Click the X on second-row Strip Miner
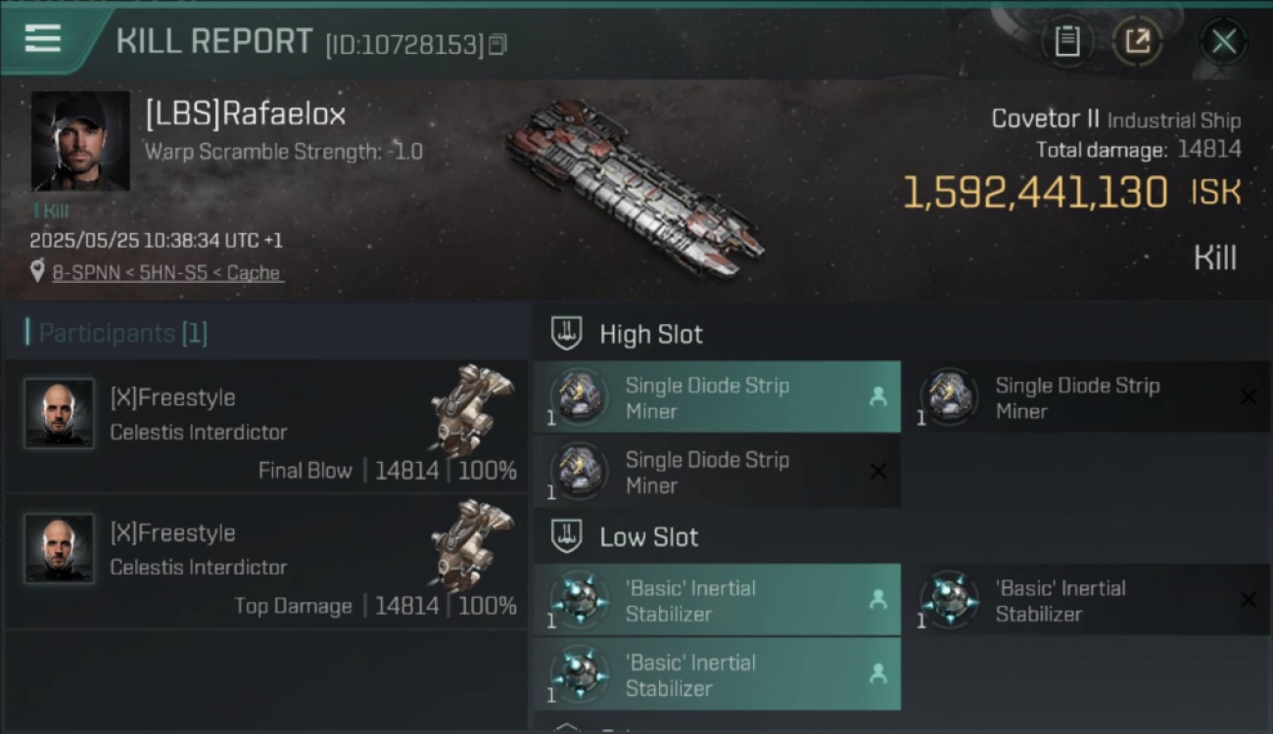Screen dimensions: 1273x734 tap(878, 472)
